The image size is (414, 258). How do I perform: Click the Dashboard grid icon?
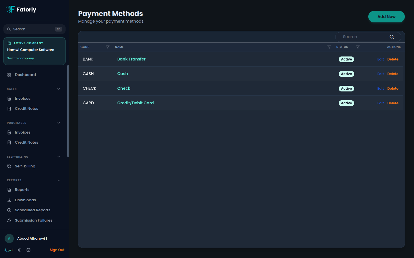coord(9,75)
